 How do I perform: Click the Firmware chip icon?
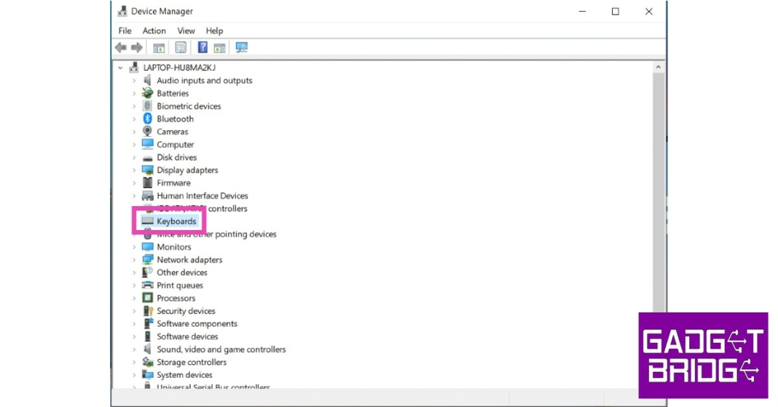click(147, 183)
